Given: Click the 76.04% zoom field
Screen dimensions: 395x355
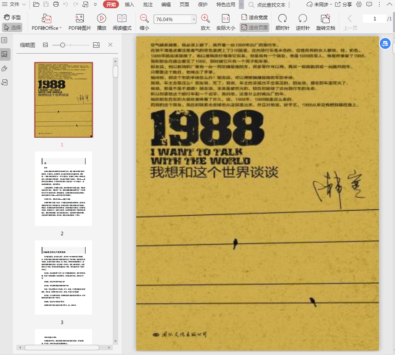Looking at the screenshot, I should coord(172,19).
